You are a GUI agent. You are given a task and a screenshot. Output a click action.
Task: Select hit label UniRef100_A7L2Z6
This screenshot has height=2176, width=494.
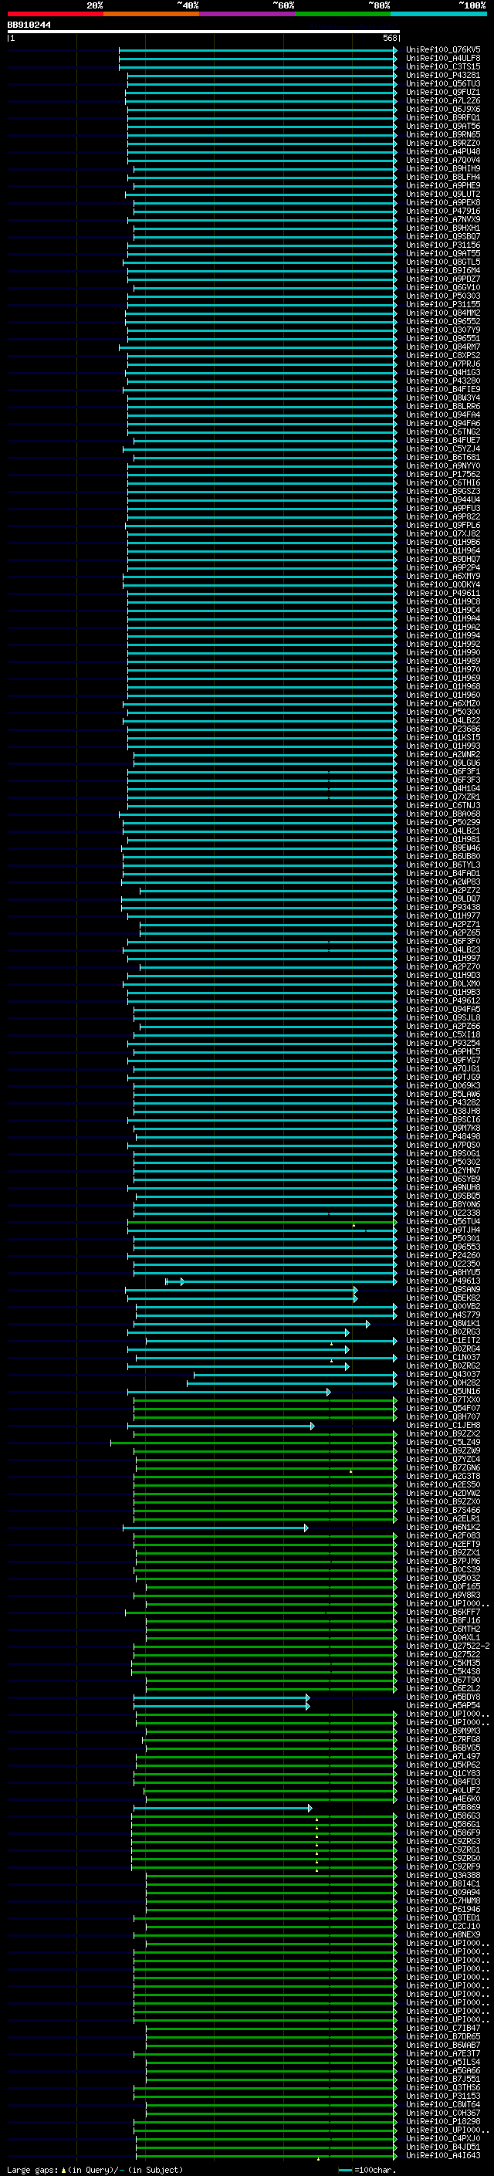443,100
